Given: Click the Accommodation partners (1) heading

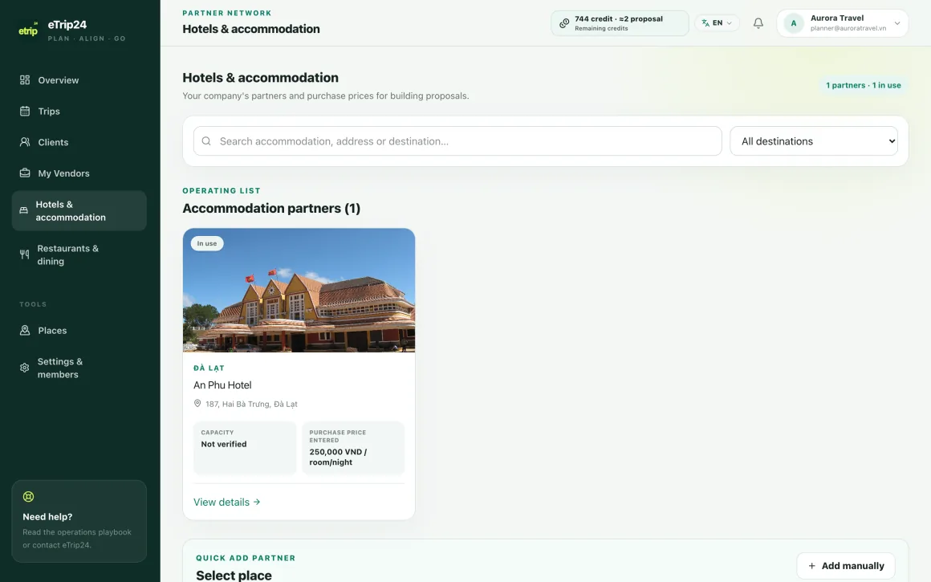Looking at the screenshot, I should coord(271,209).
